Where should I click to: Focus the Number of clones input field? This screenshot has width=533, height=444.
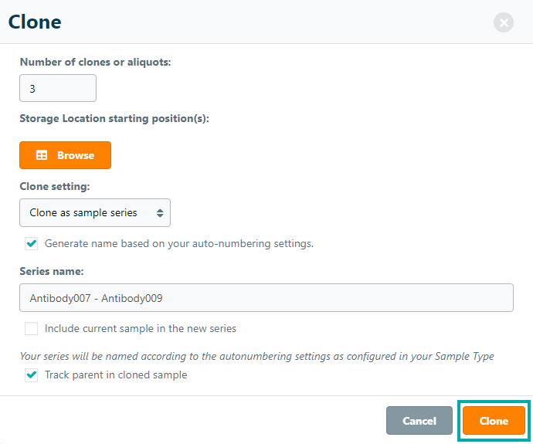(x=58, y=89)
